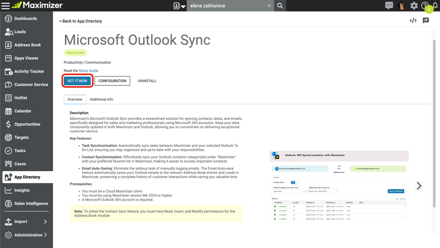Click the Outlook 365 Synchronization screenshot preview
440x248 pixels.
tap(339, 186)
